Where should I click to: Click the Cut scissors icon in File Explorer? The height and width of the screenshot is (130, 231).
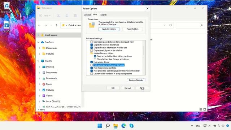[x=58, y=16]
